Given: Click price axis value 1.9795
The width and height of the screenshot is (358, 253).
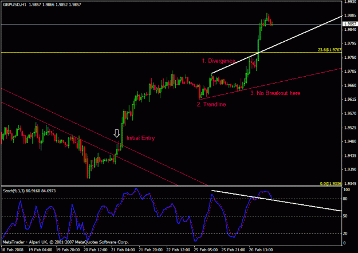Looking at the screenshot, I should [350, 44].
